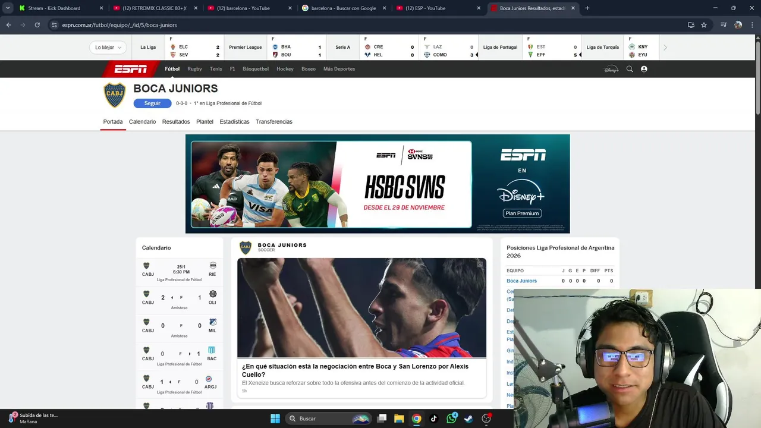Click the ESPN logo

[131, 69]
